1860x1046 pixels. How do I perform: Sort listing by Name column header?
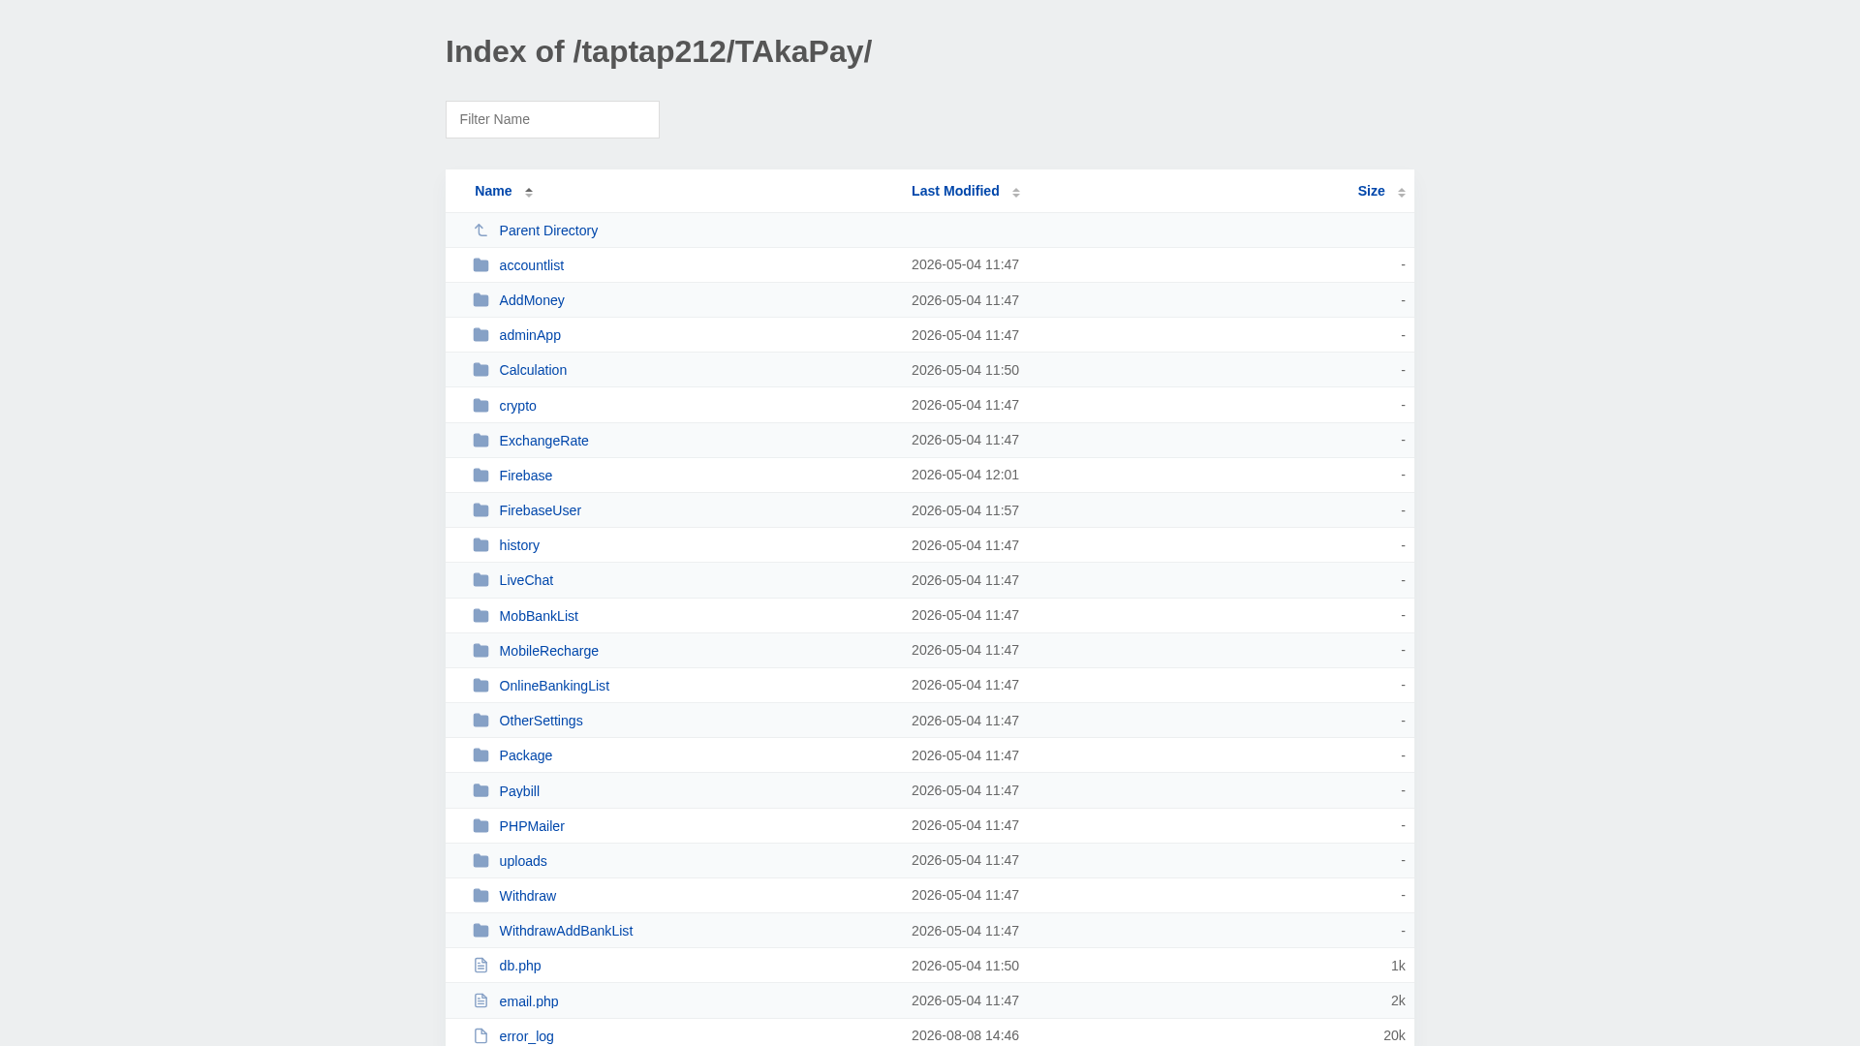pyautogui.click(x=493, y=191)
